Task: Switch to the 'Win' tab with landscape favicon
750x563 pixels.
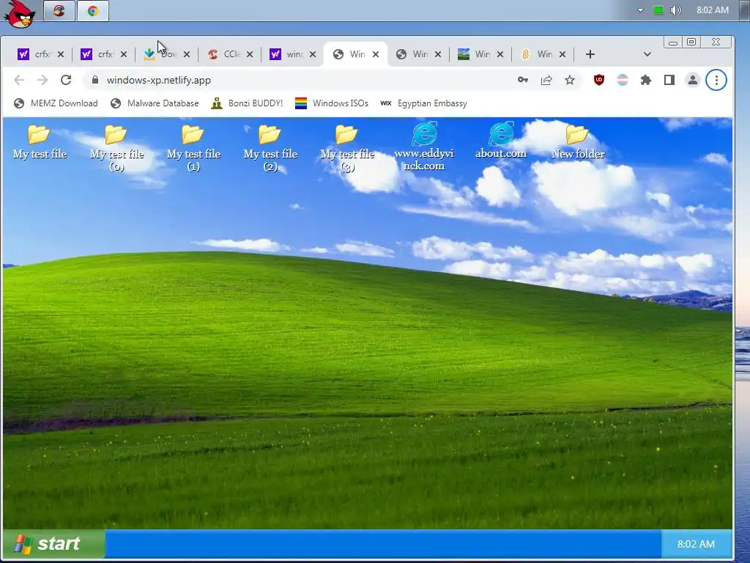Action: tap(474, 54)
